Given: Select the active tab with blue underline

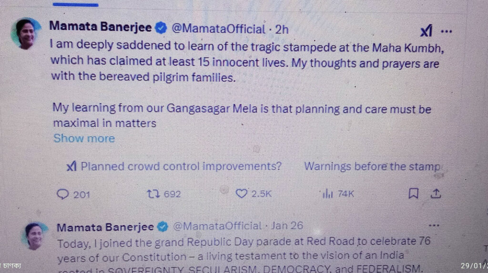Looking at the screenshot, I should (x=76, y=5).
